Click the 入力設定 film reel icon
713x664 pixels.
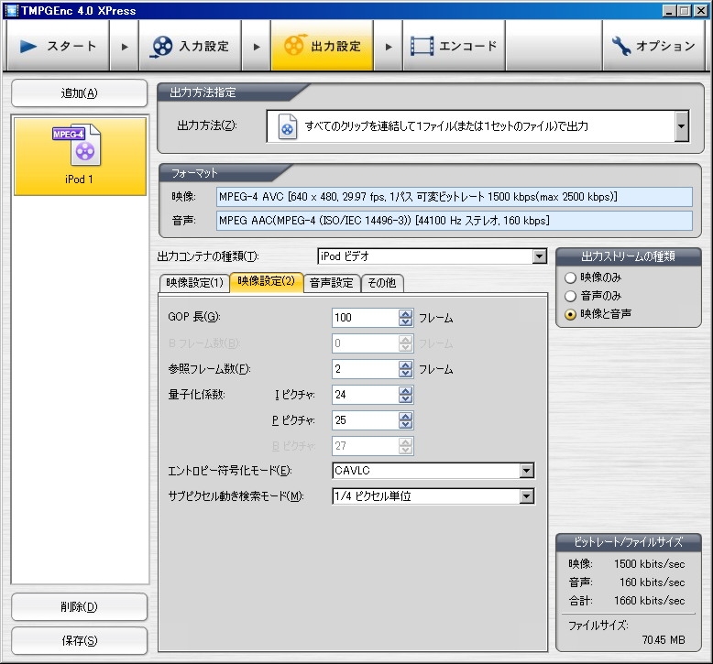[x=161, y=47]
